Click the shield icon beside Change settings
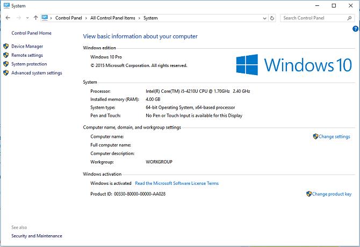The width and height of the screenshot is (360, 247). [x=315, y=137]
